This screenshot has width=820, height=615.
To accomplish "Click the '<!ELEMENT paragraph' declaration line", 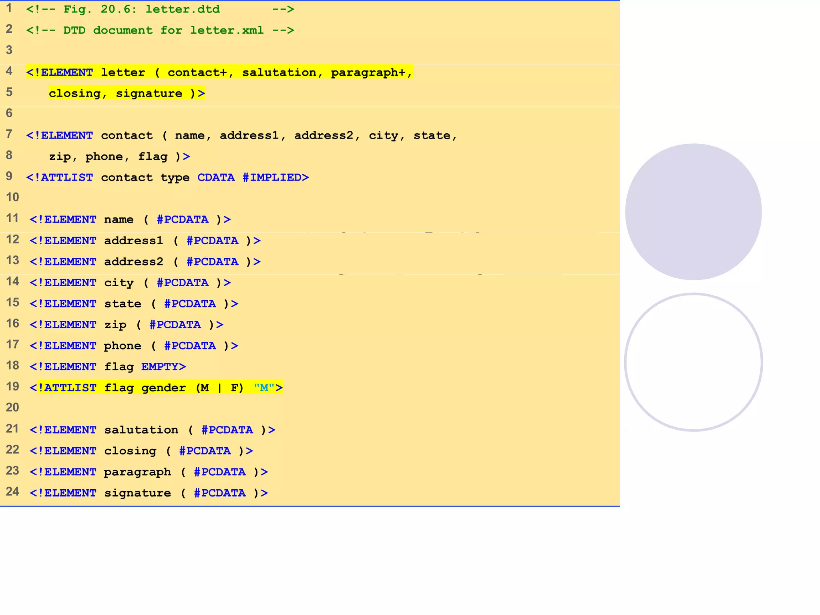I will 149,472.
